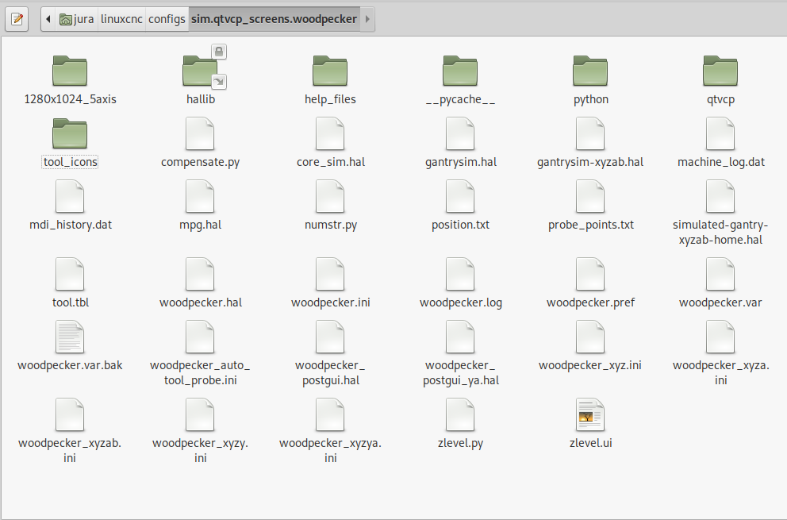Click the 'zlevel.py' file name label
787x520 pixels.
[x=460, y=443]
